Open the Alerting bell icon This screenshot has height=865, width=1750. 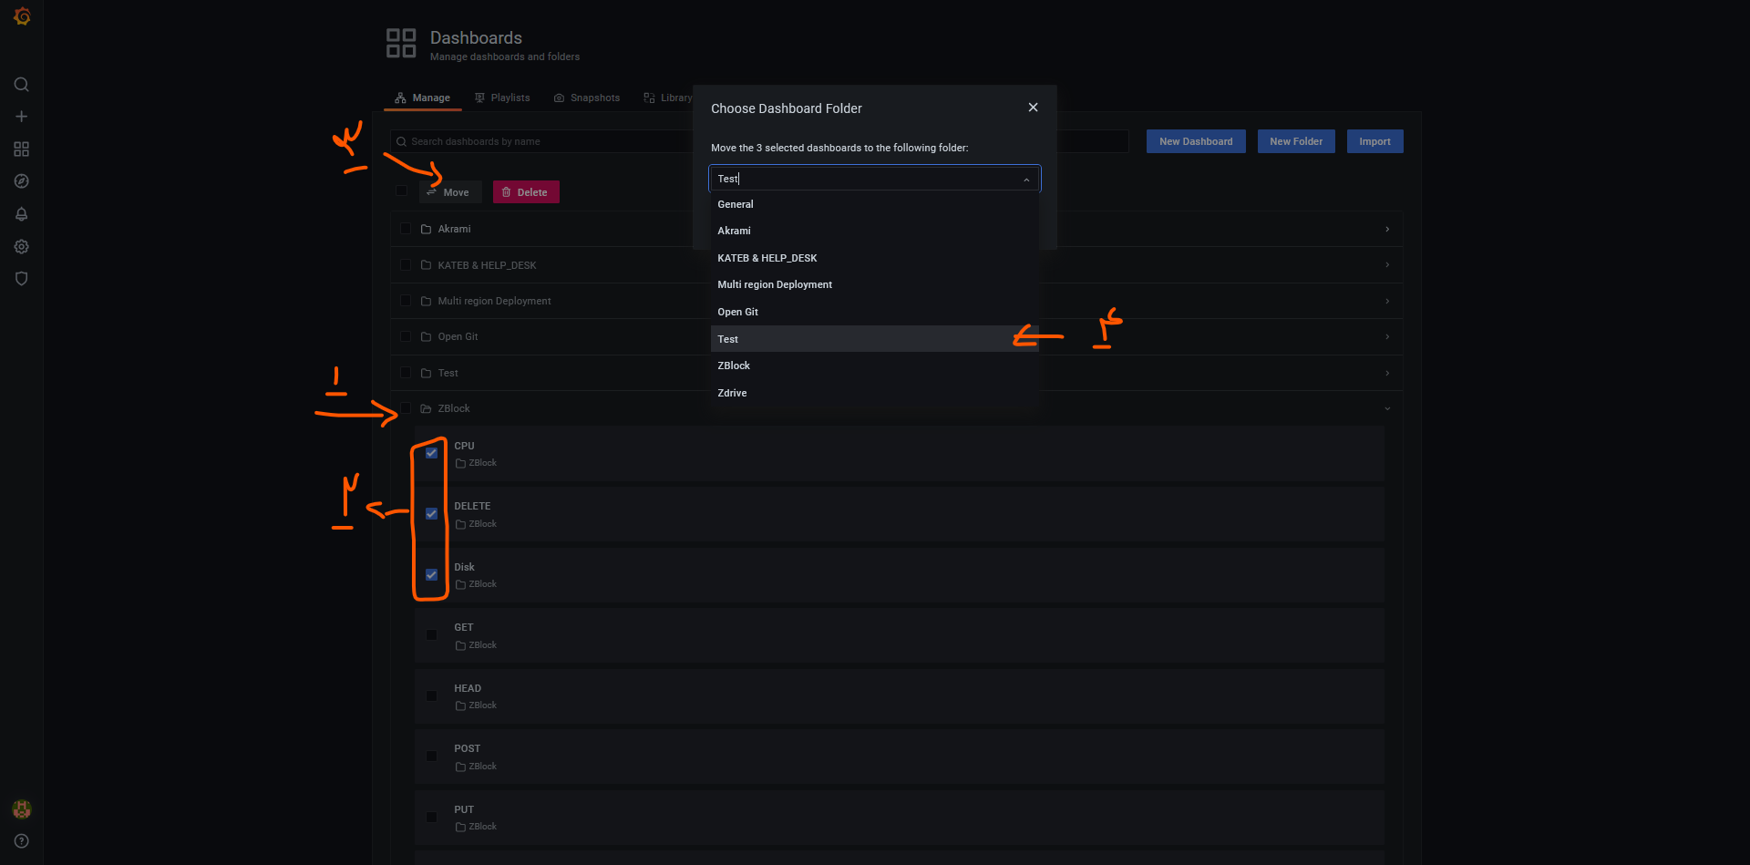(x=22, y=214)
